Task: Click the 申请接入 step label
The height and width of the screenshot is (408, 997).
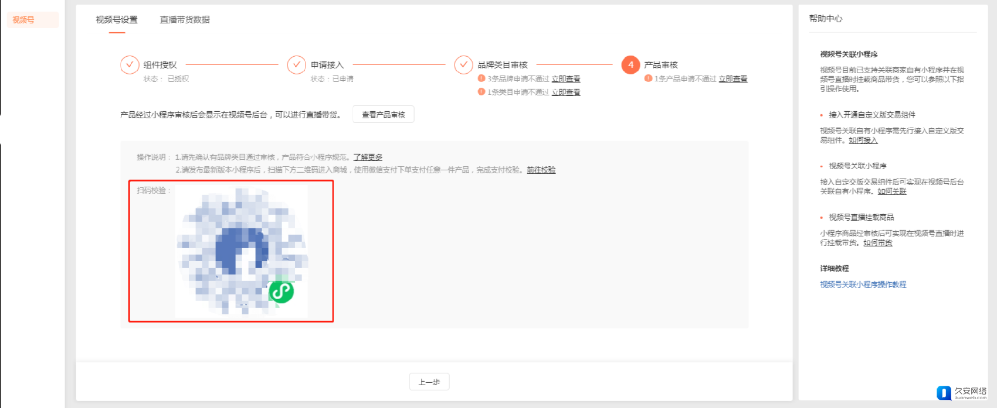Action: coord(327,65)
